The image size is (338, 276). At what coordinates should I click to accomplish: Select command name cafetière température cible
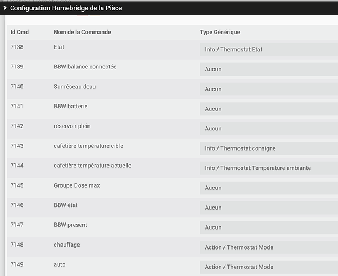(89, 146)
